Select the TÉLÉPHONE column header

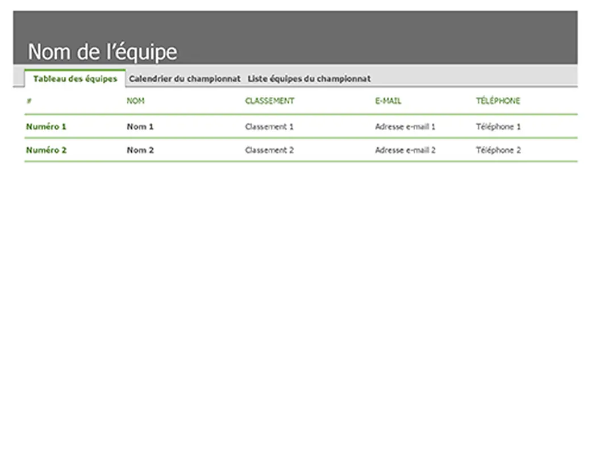tap(498, 101)
